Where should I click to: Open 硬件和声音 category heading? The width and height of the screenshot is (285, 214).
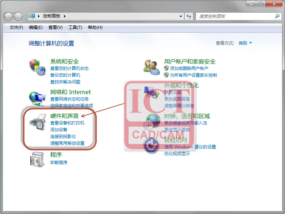tap(64, 116)
